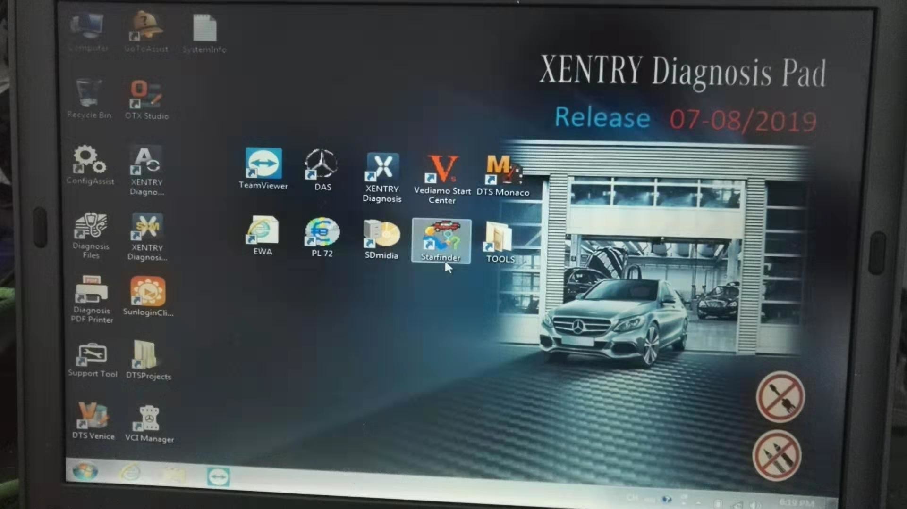
Task: Launch XENTRY Diagnosis blue X icon
Action: click(382, 177)
